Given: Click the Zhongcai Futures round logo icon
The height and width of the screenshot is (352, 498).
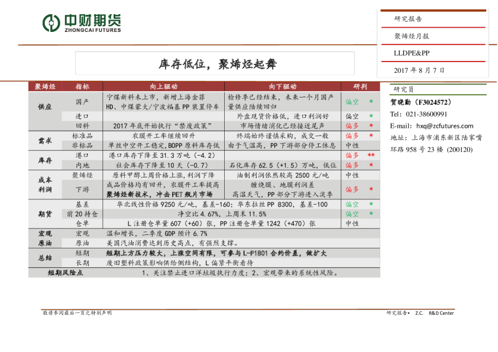Looking at the screenshot, I should pyautogui.click(x=51, y=23).
